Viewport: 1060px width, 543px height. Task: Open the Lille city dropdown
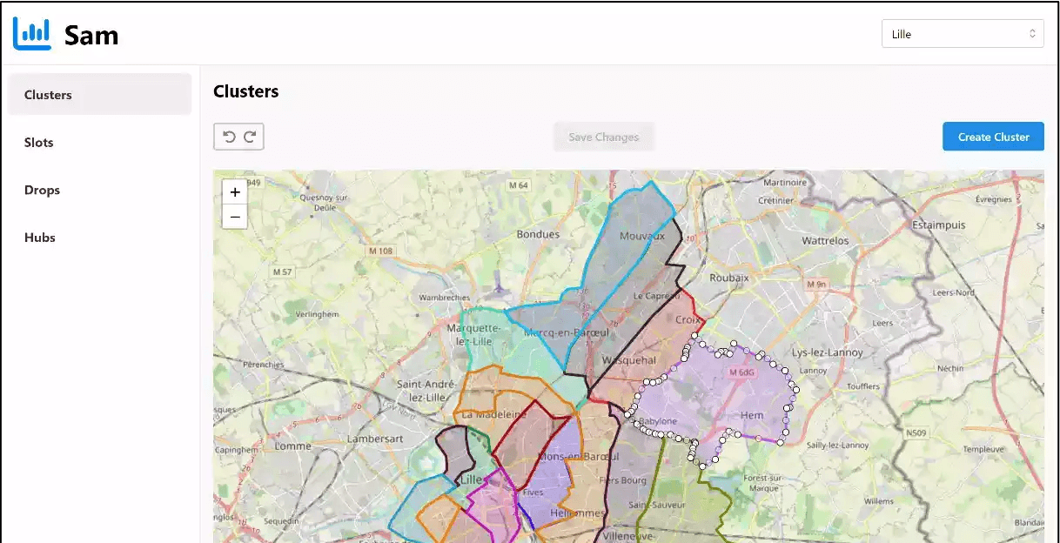coord(962,34)
